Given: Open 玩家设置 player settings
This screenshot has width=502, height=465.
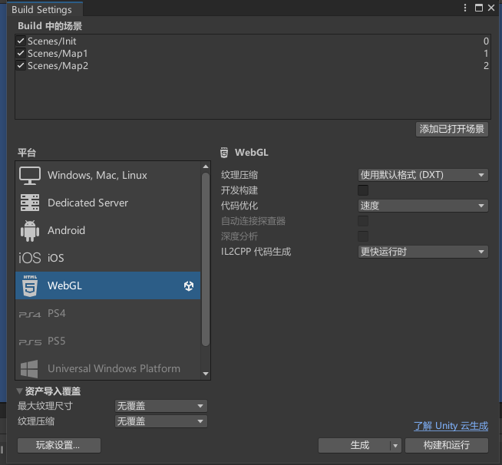Looking at the screenshot, I should [x=59, y=446].
